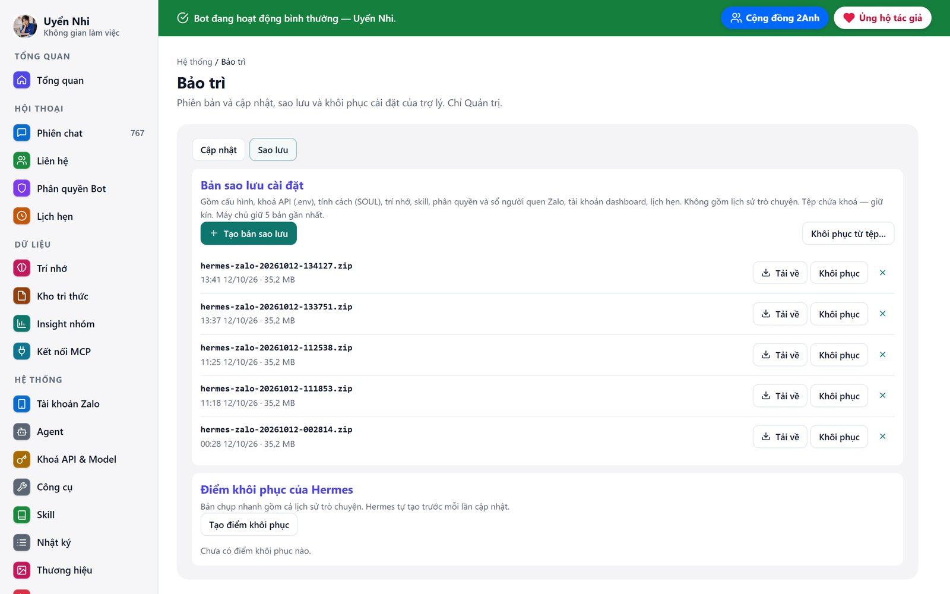The image size is (950, 594).
Task: Select file name hermes-zalo-20261012-134127.zip
Action: tap(276, 266)
